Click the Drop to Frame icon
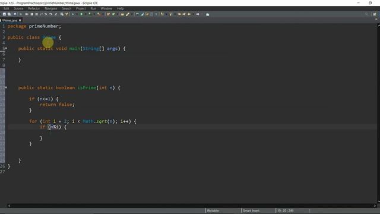The width and height of the screenshot is (380, 214). (x=62, y=14)
